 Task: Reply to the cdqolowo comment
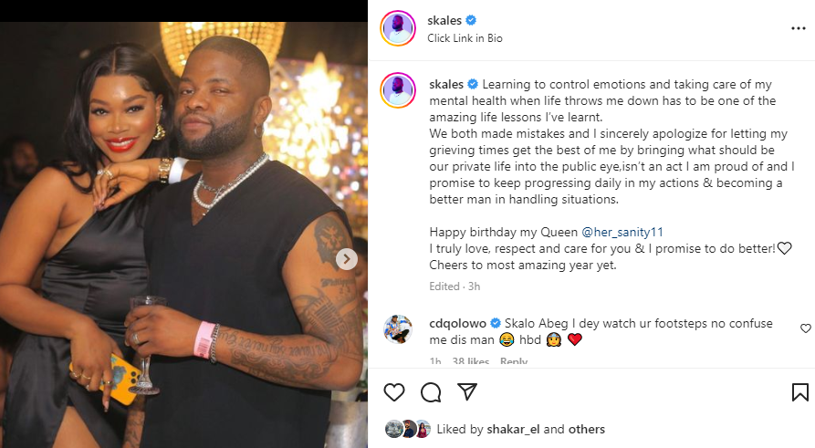click(514, 361)
